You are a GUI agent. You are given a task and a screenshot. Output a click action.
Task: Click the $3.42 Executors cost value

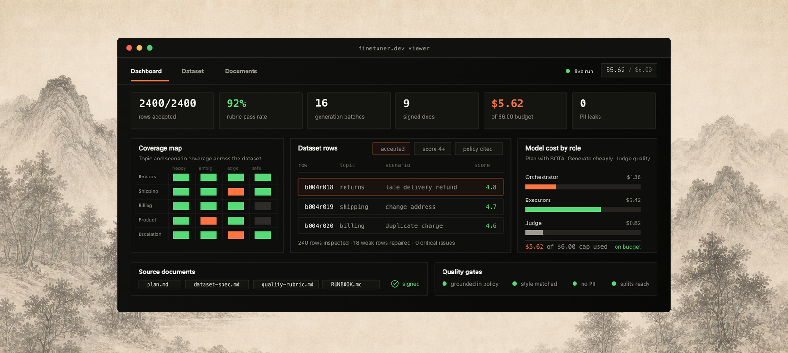click(x=633, y=200)
